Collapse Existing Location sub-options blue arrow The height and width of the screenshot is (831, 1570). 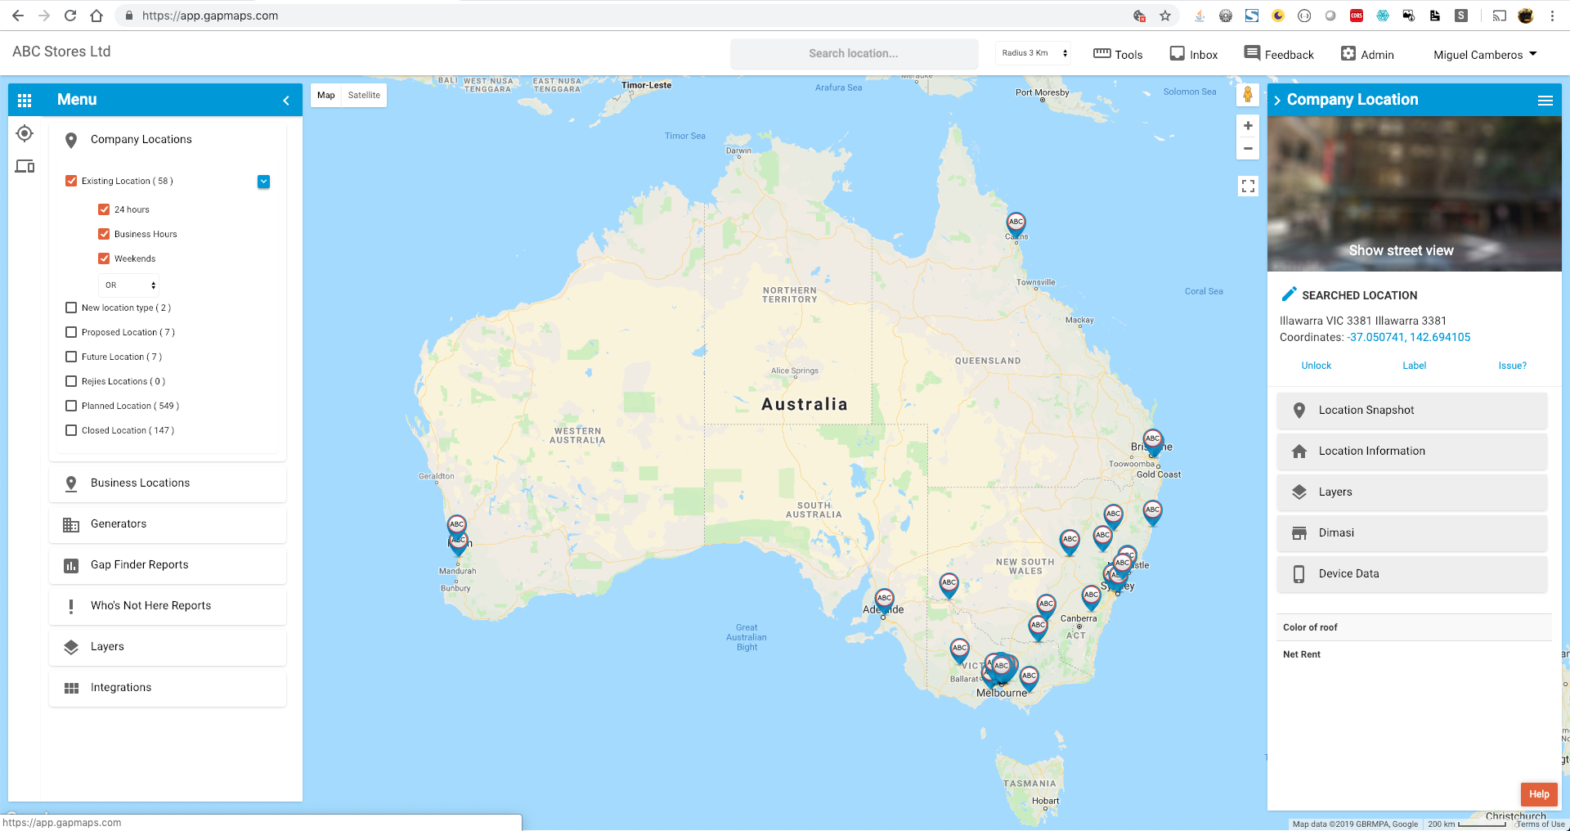pos(263,182)
